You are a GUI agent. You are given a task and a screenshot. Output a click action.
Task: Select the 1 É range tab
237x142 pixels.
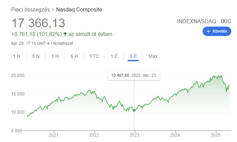(114, 56)
